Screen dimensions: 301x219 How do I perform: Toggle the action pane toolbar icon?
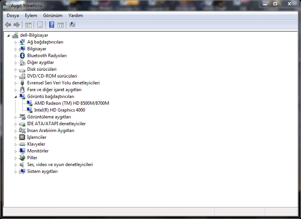[x=61, y=25]
